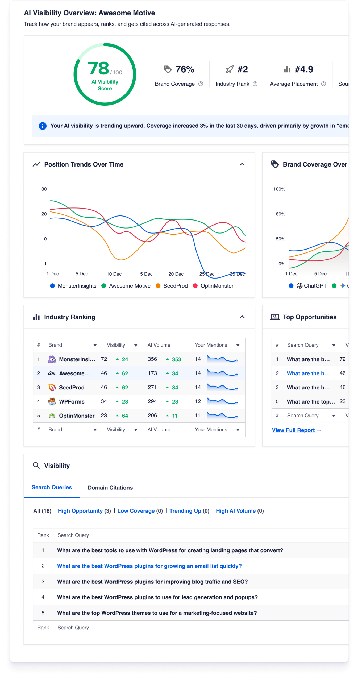Click the Position Trends line chart icon
358x681 pixels.
[x=36, y=164]
